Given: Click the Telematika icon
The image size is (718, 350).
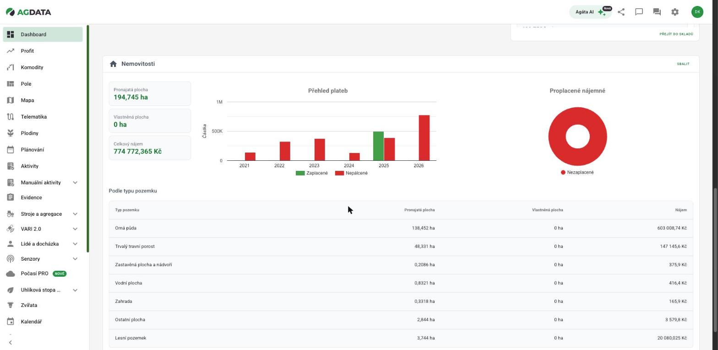Looking at the screenshot, I should point(11,117).
